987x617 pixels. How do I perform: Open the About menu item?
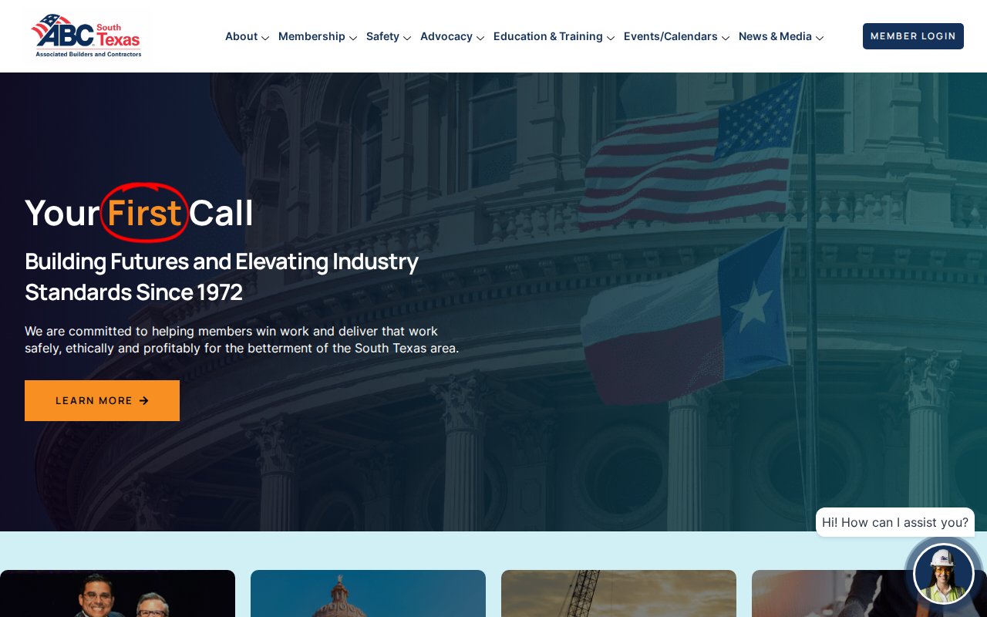coord(241,36)
